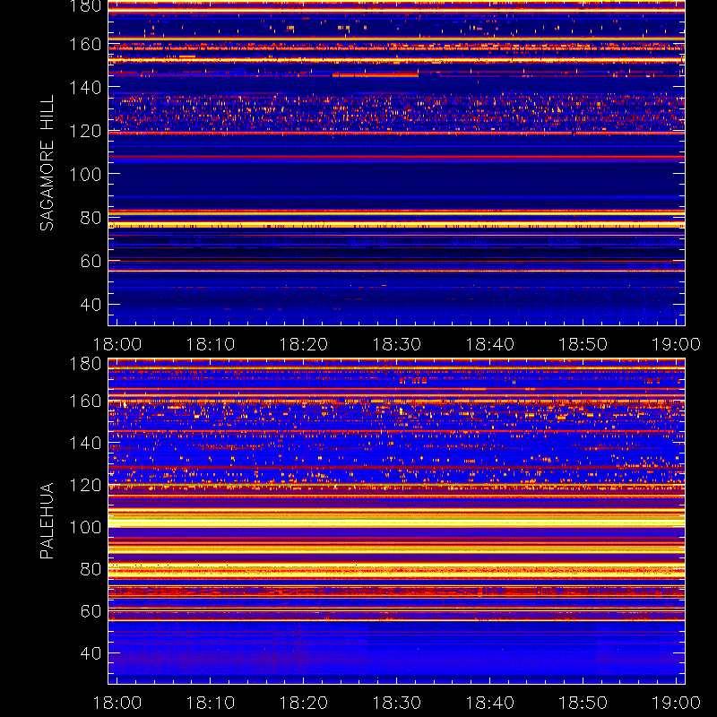Image resolution: width=717 pixels, height=717 pixels.
Task: Click 18:10 time label under Sagamore Hill plot
Action: 211,344
